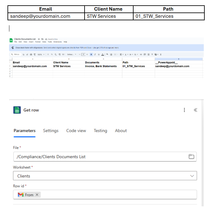Open the Insert menu in Sheets

point(31,42)
